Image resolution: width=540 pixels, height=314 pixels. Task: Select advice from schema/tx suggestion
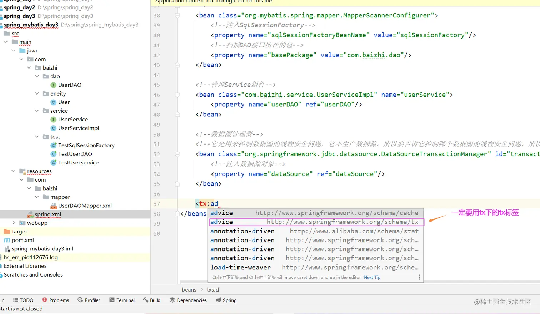(316, 222)
